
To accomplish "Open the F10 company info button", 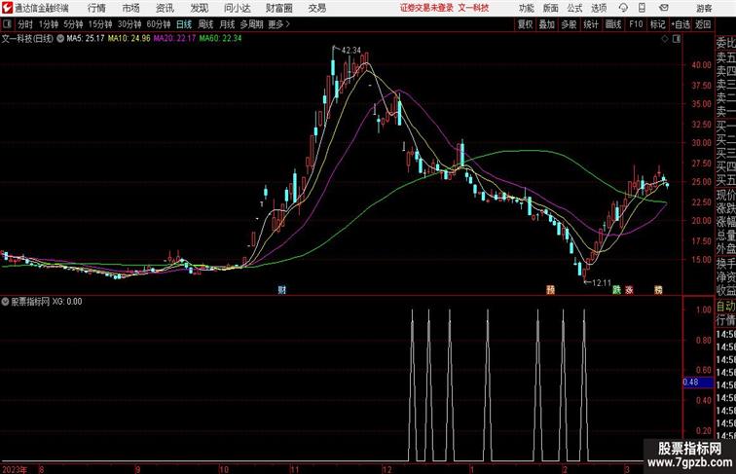I will [x=636, y=24].
